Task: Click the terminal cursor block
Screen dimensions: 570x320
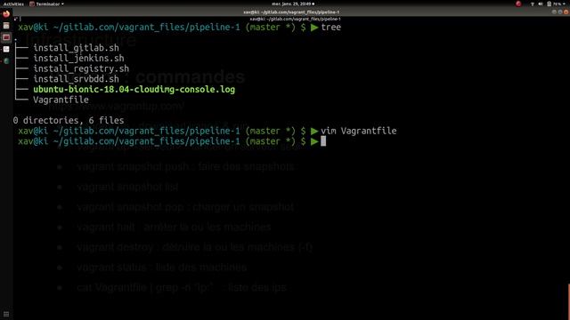Action: point(323,141)
